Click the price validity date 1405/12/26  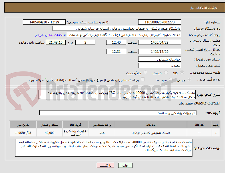click(160, 51)
